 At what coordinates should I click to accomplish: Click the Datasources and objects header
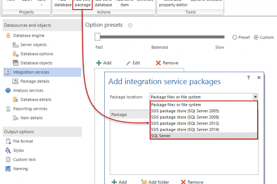[42, 25]
